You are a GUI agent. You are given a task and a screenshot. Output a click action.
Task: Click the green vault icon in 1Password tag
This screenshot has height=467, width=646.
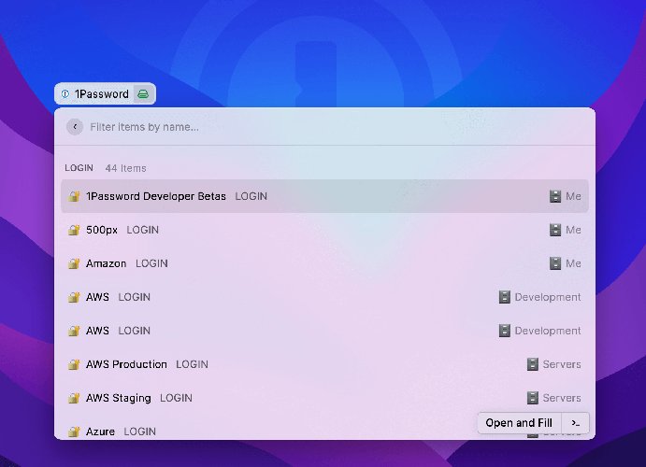pos(143,93)
